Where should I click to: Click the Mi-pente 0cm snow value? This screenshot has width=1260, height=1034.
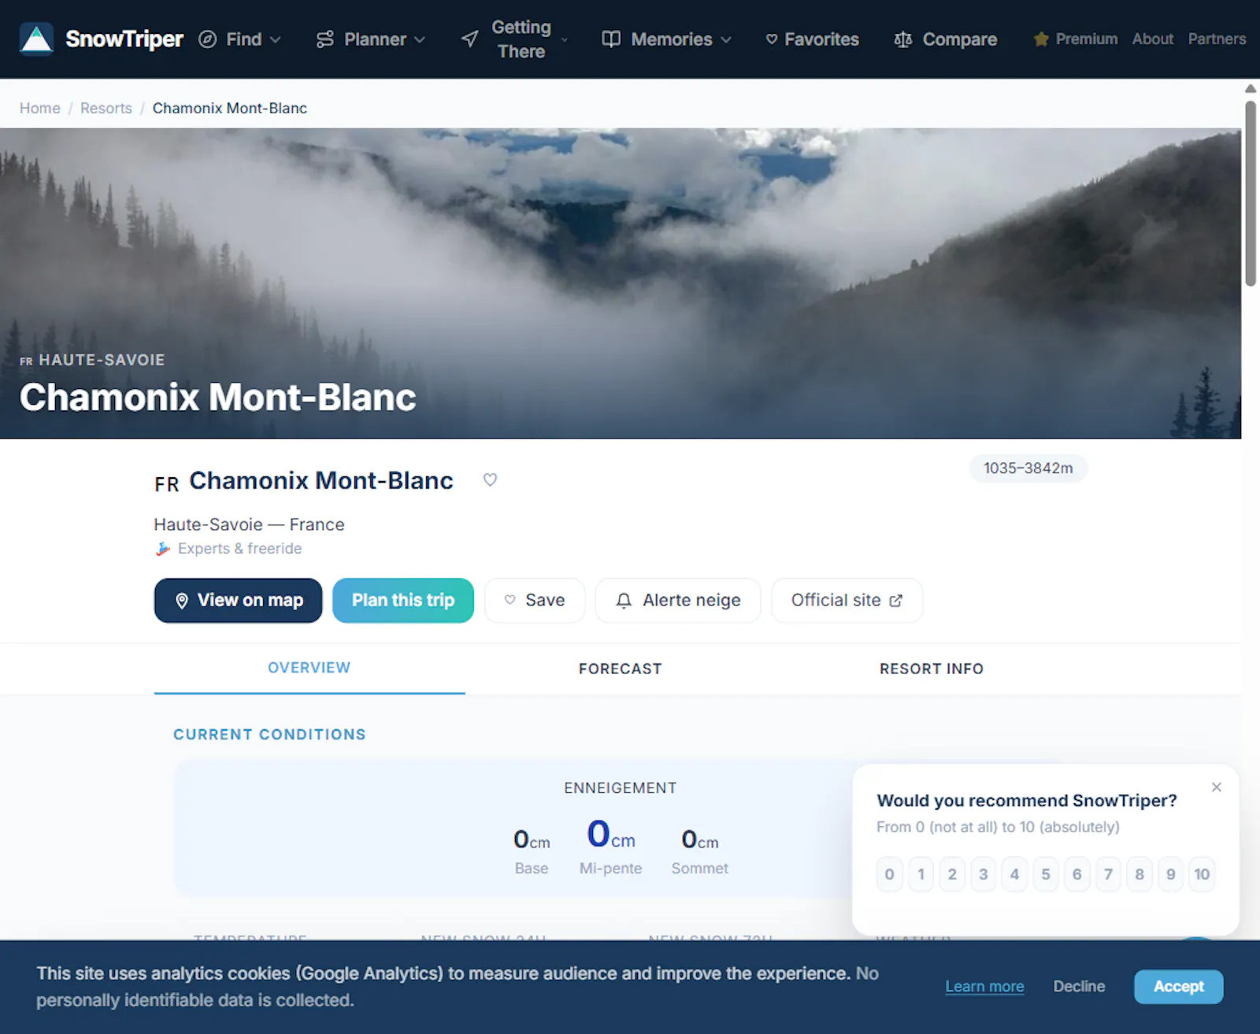point(611,834)
